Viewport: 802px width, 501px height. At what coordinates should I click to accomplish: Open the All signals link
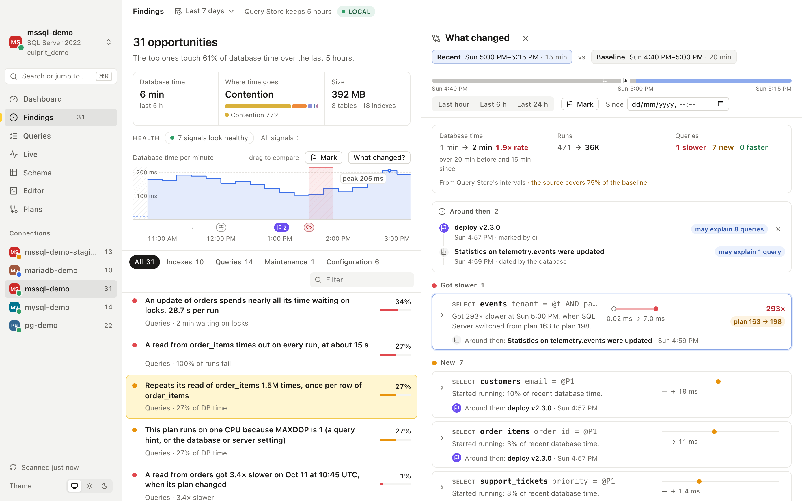point(280,138)
